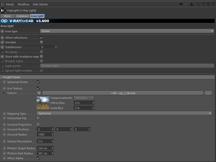Click the Ground Radius field showing 1000
The width and height of the screenshot is (216, 162).
[x=45, y=134]
